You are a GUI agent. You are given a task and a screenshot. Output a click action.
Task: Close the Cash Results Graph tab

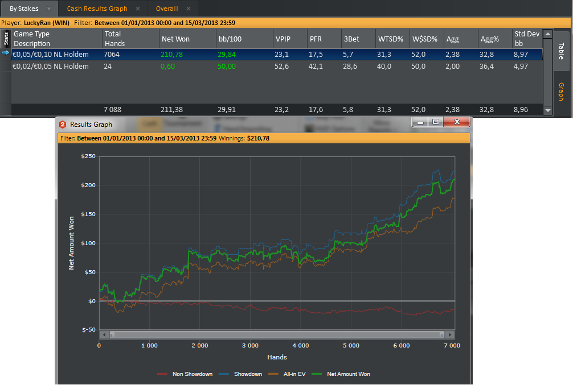tap(138, 9)
